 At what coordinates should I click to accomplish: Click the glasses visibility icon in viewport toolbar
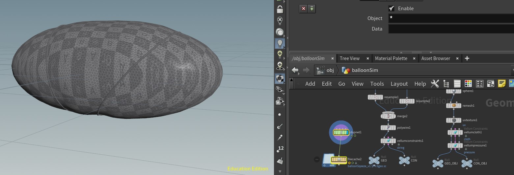pyautogui.click(x=280, y=89)
